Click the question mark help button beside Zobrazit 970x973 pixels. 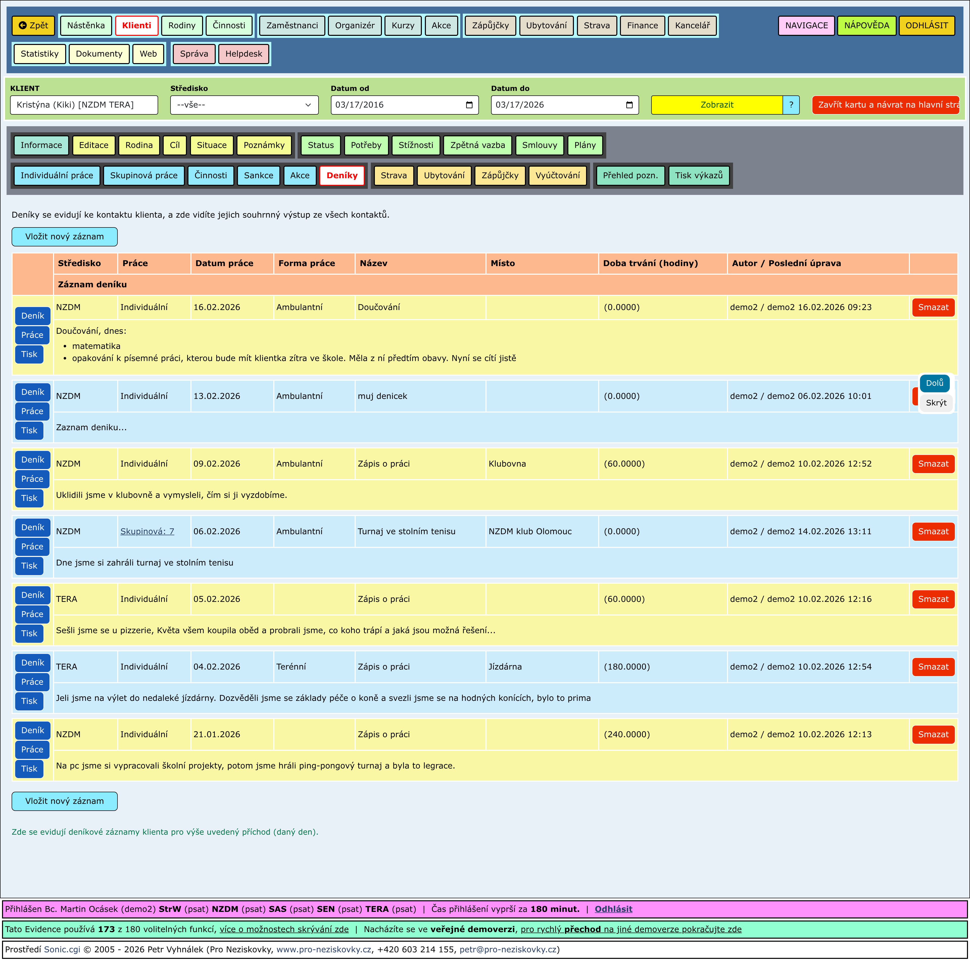(791, 105)
